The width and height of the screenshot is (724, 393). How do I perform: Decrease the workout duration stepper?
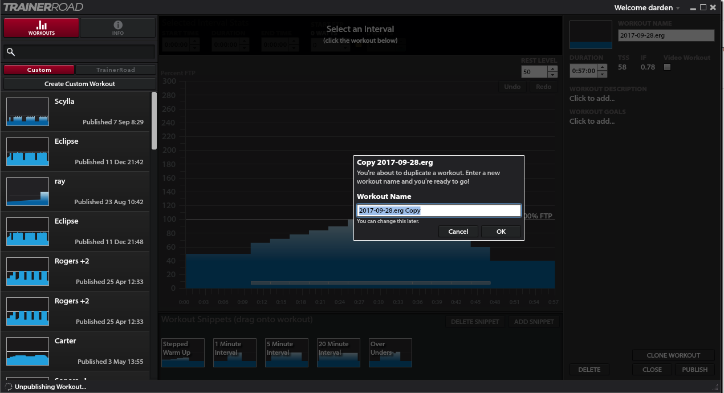pos(603,74)
